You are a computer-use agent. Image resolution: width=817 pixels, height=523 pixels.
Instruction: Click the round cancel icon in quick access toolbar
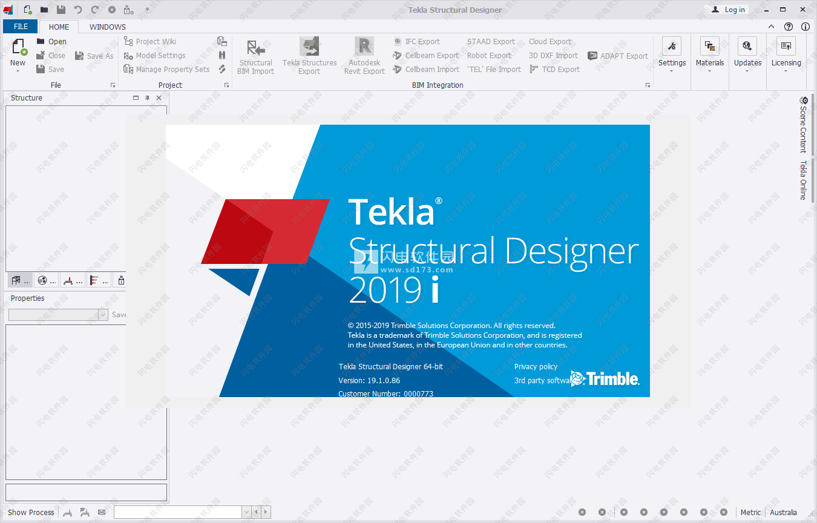coord(112,10)
